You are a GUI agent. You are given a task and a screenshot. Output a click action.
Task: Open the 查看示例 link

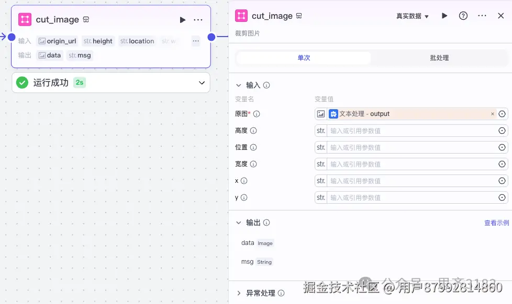[x=496, y=223]
